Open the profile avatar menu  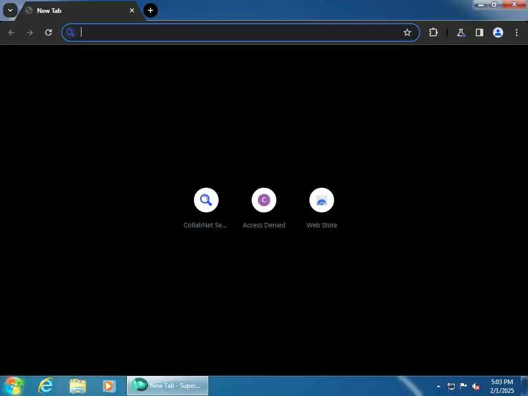click(498, 32)
